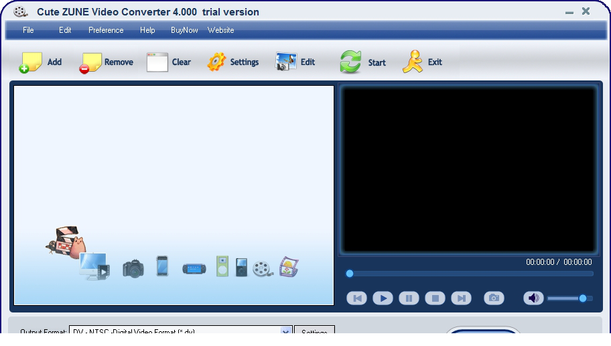Click the green iPod device icon
This screenshot has width=611, height=346.
coord(222,266)
